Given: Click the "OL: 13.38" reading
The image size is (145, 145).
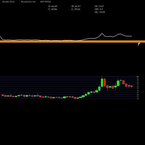Looking at the screenshot, I should (100, 12).
